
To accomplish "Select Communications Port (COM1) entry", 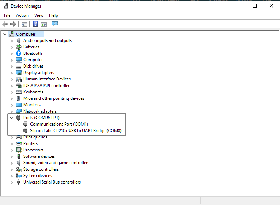I will click(x=59, y=124).
